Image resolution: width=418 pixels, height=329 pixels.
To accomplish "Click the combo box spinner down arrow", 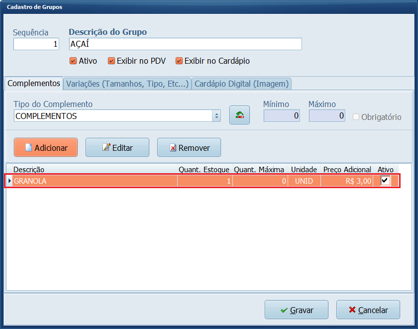I will click(216, 118).
